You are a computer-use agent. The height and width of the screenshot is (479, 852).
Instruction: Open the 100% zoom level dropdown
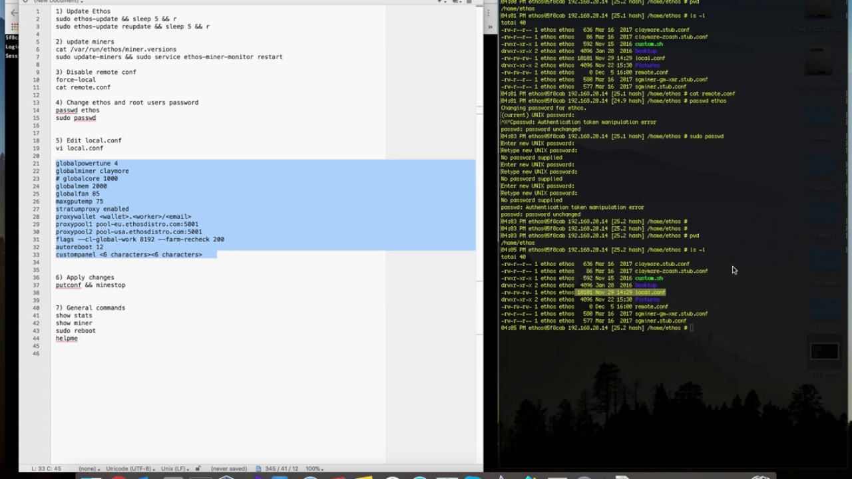pos(316,469)
